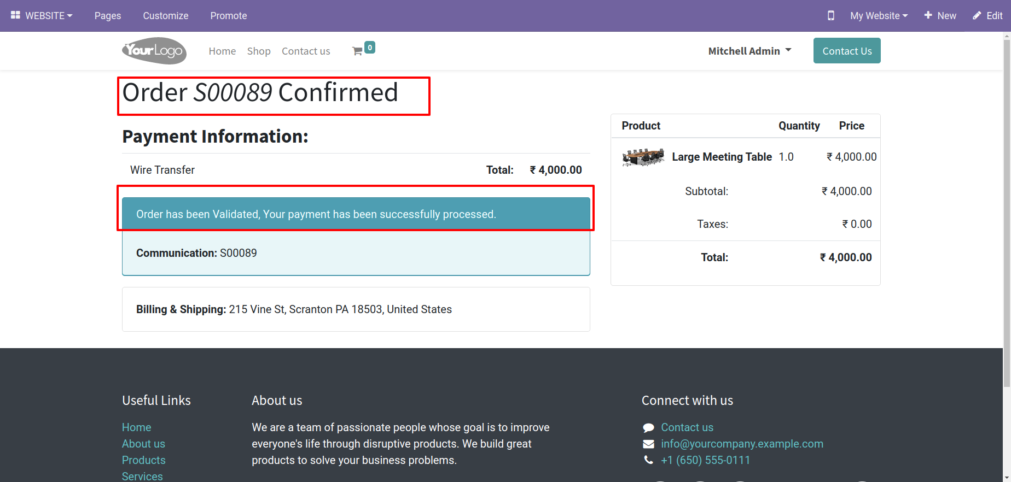Click the shopping cart icon
This screenshot has height=482, width=1011.
[x=358, y=51]
